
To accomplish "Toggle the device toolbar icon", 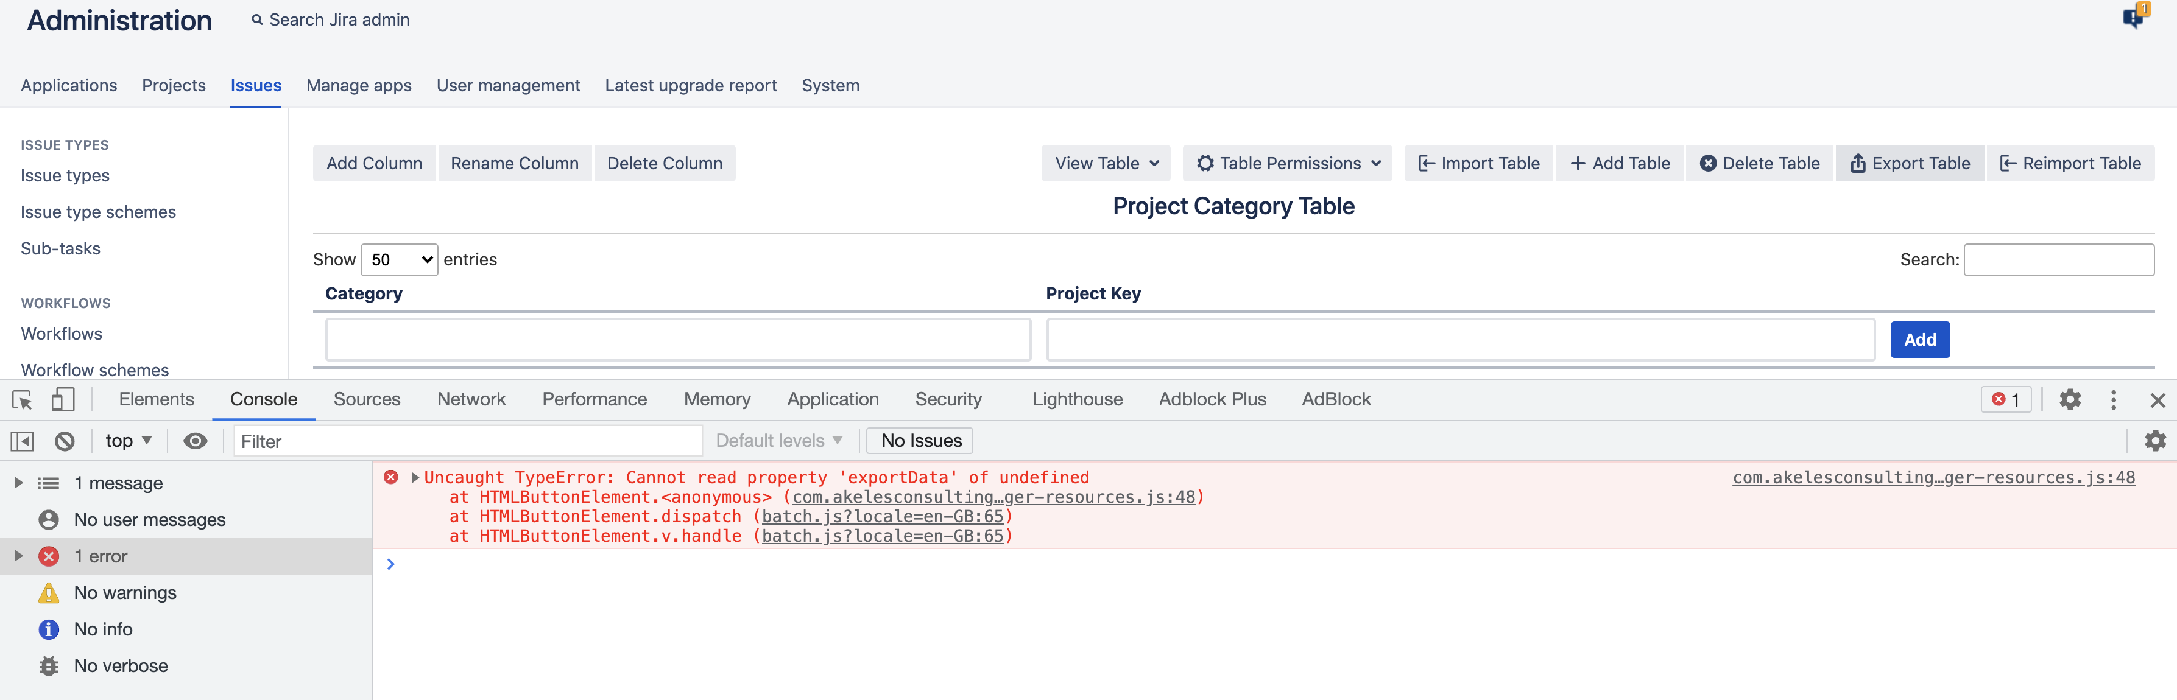I will click(63, 399).
